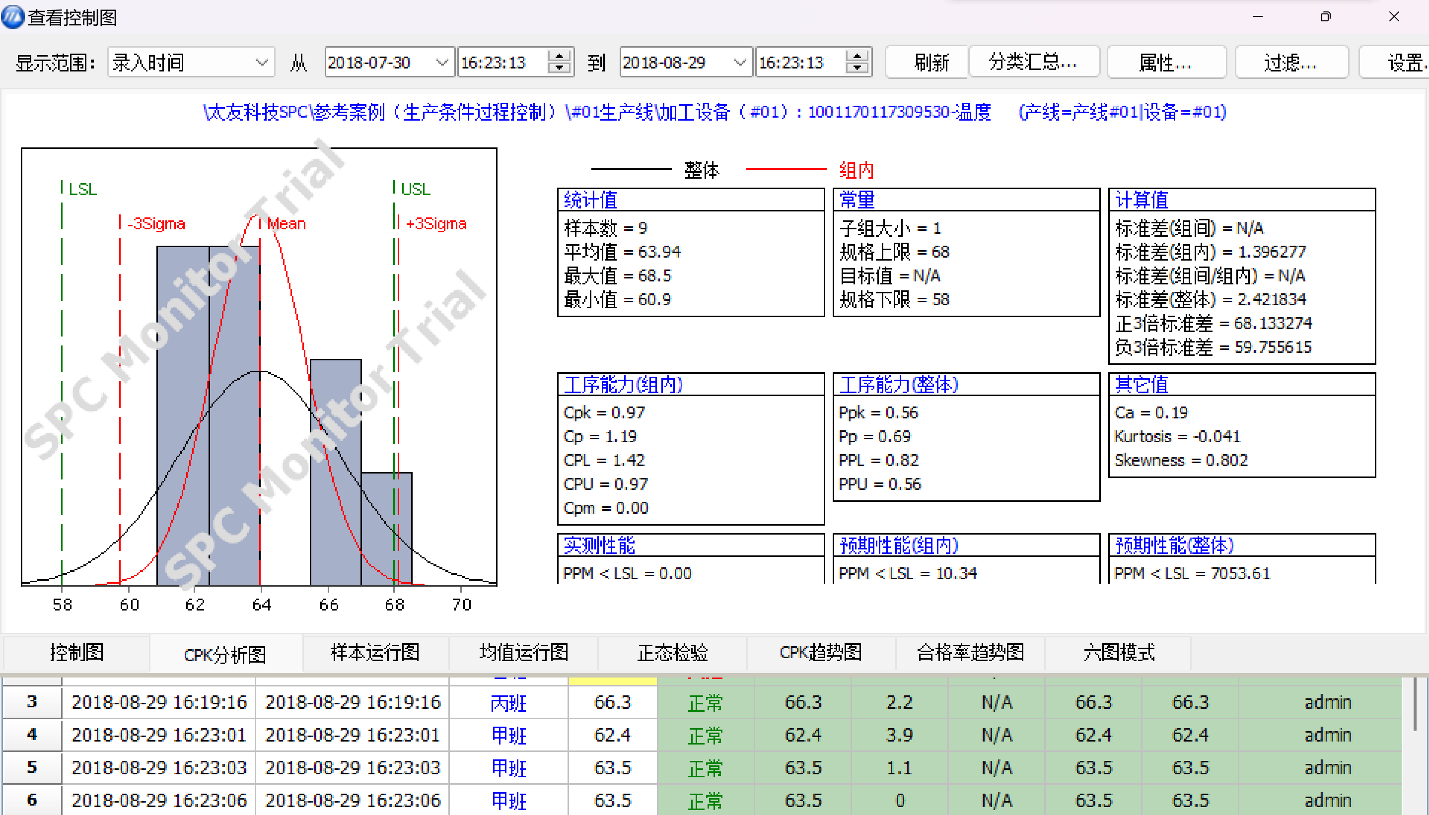Image resolution: width=1429 pixels, height=815 pixels.
Task: Open the 显示范围 录入时间 dropdown
Action: tap(262, 62)
